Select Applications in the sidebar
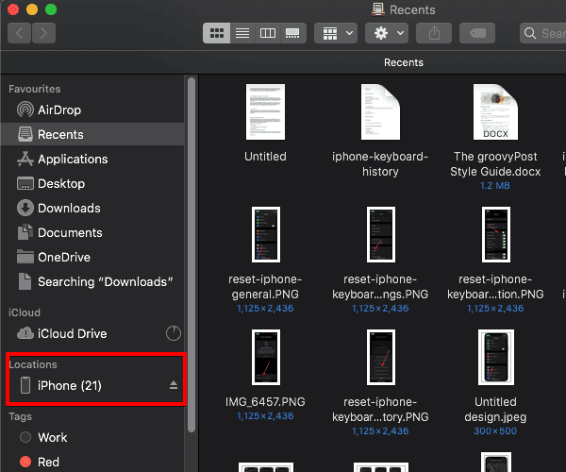566x472 pixels. (72, 159)
